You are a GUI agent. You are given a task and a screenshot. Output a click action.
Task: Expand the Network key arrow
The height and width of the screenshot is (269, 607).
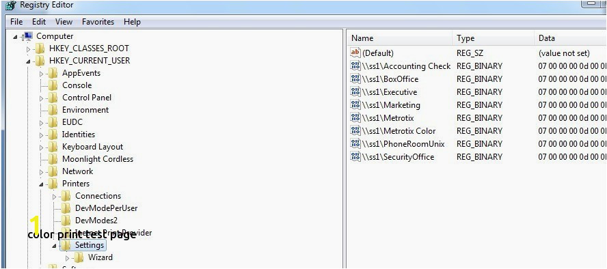[x=42, y=172]
